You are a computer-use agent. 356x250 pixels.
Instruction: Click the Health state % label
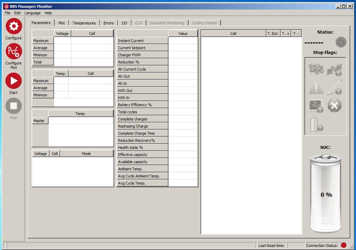[142, 147]
